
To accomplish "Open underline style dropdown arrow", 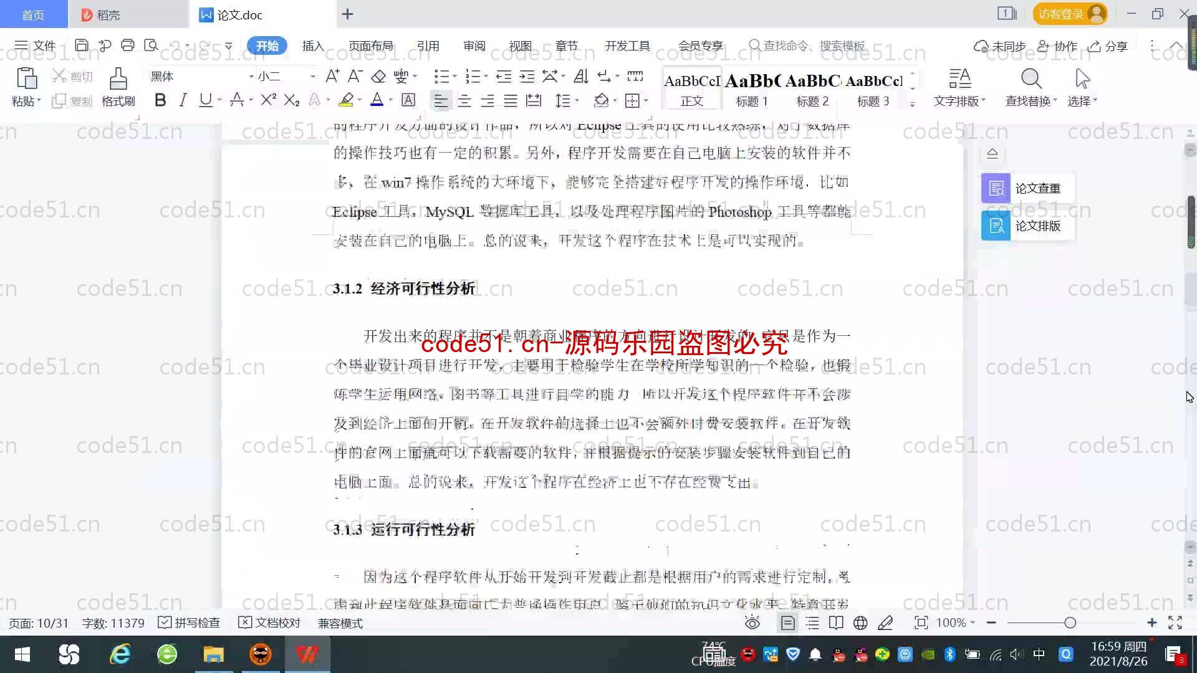I will pos(219,100).
